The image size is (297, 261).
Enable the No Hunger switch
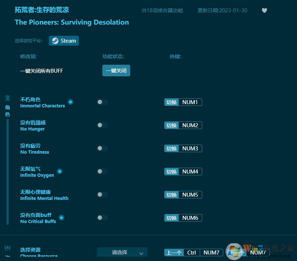coord(102,125)
